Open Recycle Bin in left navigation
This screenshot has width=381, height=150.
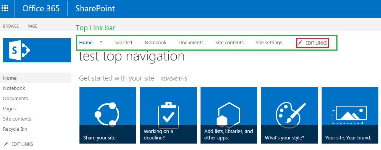[x=15, y=129]
